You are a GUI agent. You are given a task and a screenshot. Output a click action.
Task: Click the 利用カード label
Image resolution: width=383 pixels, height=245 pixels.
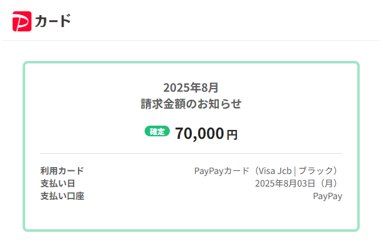pos(62,171)
